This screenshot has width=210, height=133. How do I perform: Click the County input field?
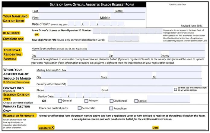187,54
